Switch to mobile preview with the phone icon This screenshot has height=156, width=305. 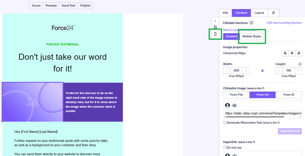pos(215,34)
